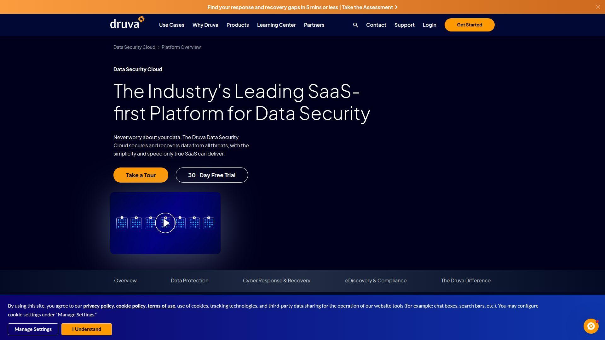Screen dimensions: 605x340
Task: Open the chat widget icon
Action: click(x=591, y=326)
